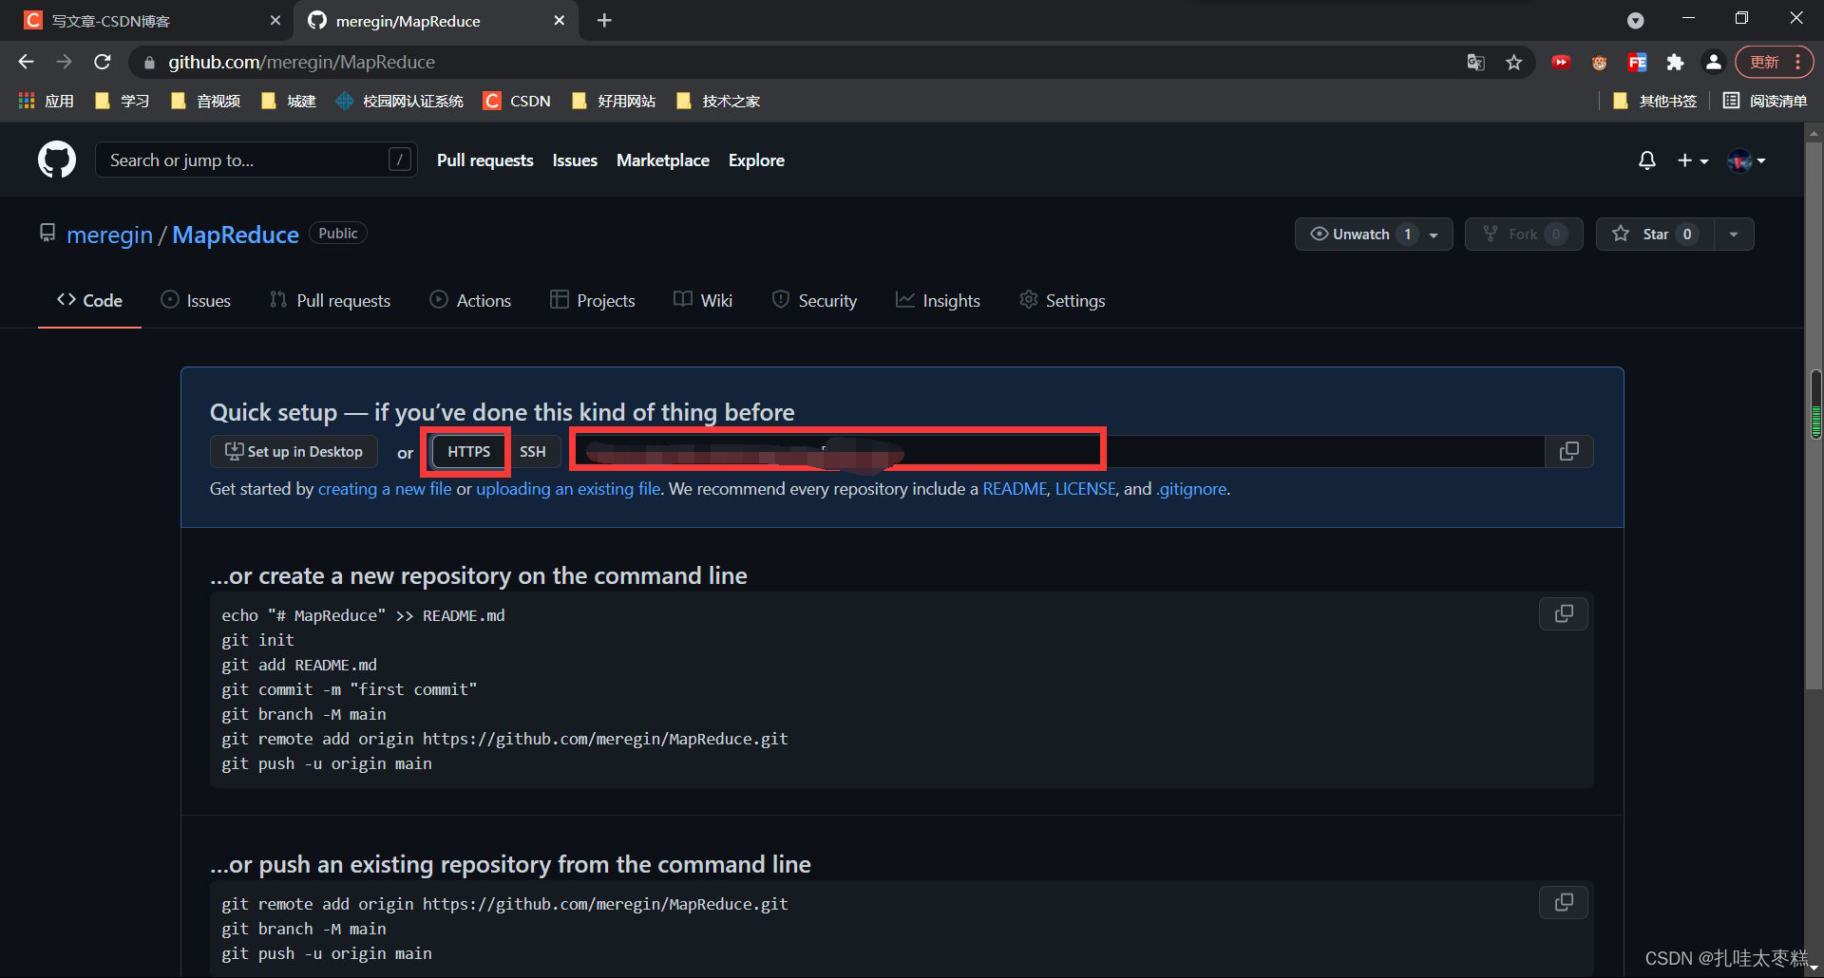Click Pull requests in top navigation
The image size is (1824, 978).
pyautogui.click(x=484, y=160)
